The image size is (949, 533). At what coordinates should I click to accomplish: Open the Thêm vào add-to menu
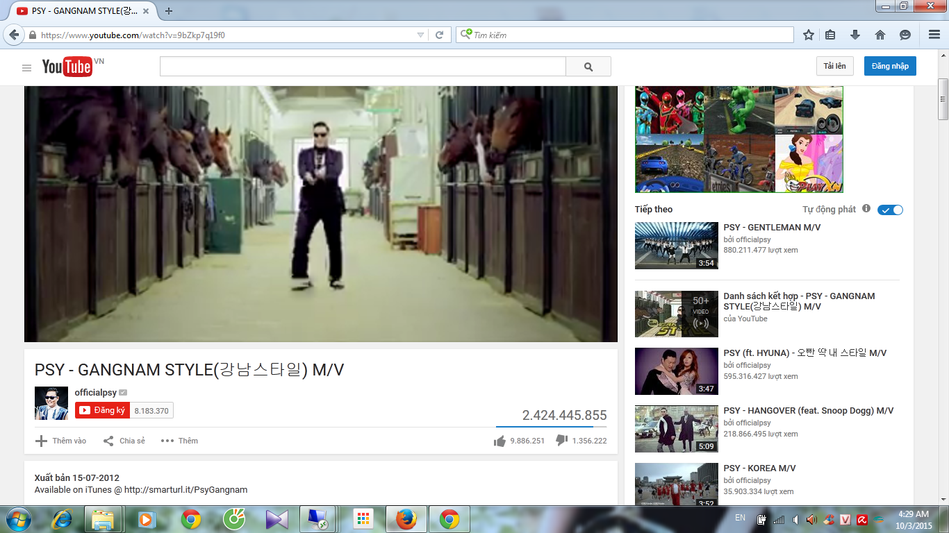coord(61,441)
